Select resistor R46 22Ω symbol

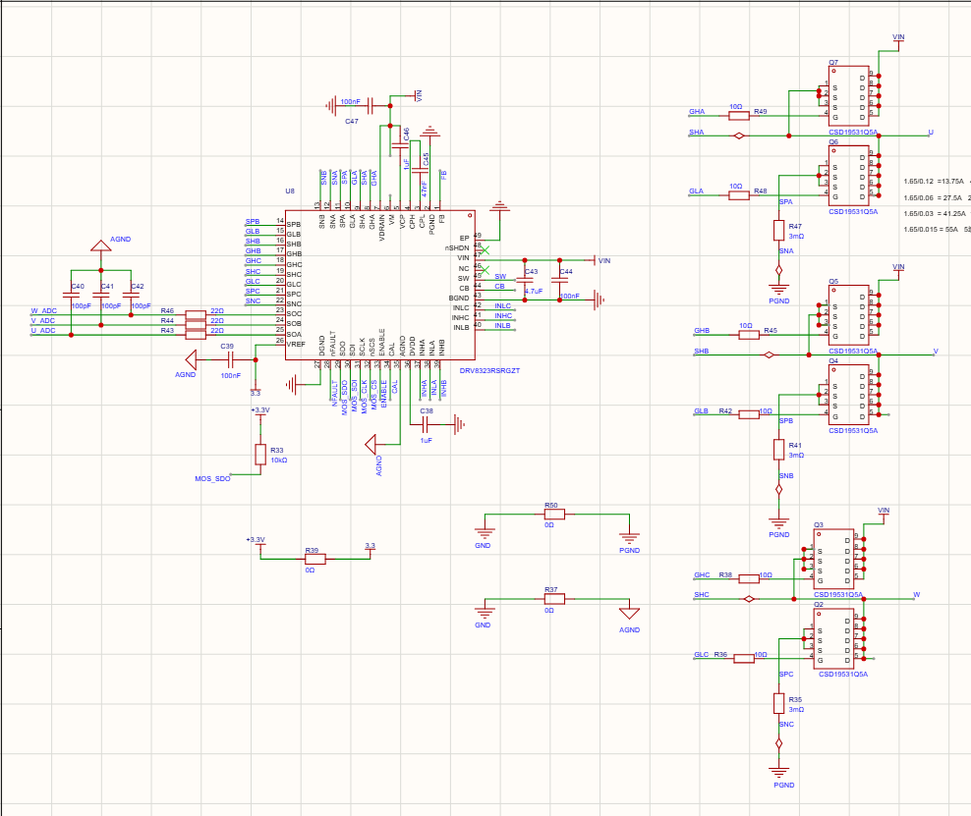[196, 315]
